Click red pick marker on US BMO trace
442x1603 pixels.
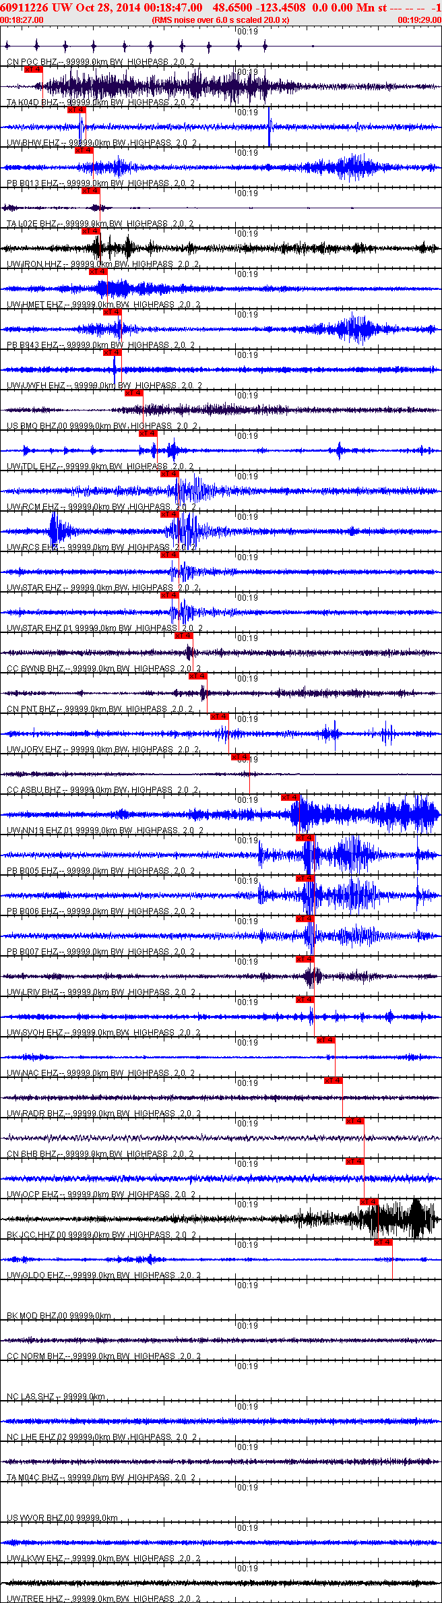tap(134, 392)
